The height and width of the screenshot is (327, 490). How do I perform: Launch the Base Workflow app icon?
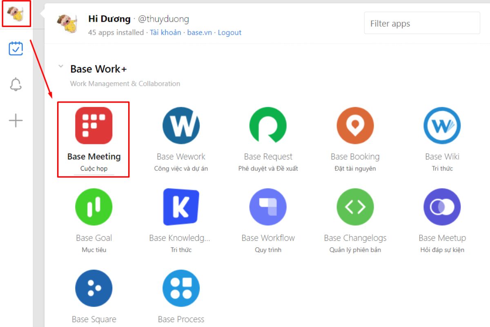pos(268,207)
